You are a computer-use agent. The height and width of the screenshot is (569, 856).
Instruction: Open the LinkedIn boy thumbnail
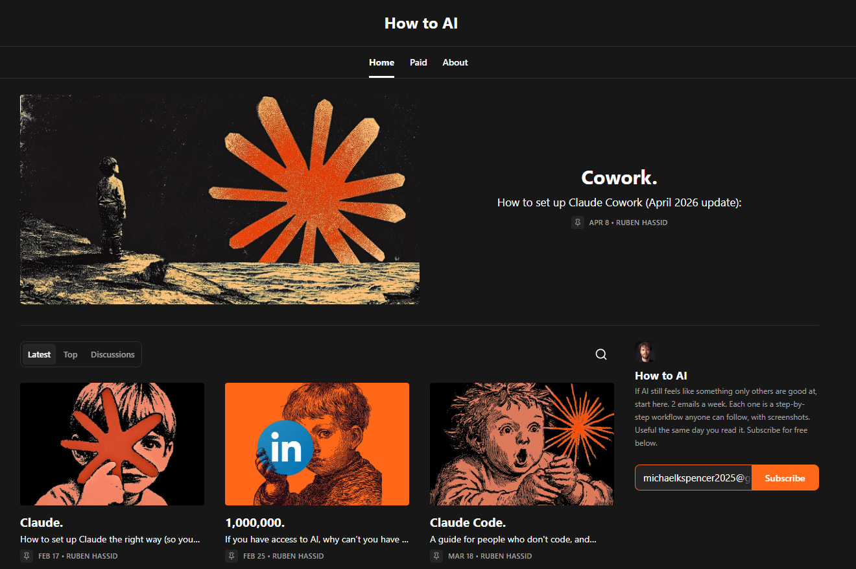pyautogui.click(x=317, y=444)
